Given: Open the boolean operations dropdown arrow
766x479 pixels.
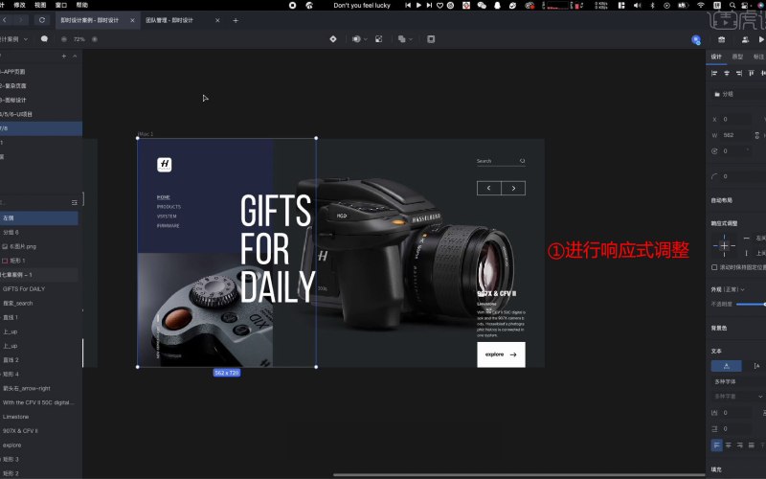Looking at the screenshot, I should click(x=411, y=39).
